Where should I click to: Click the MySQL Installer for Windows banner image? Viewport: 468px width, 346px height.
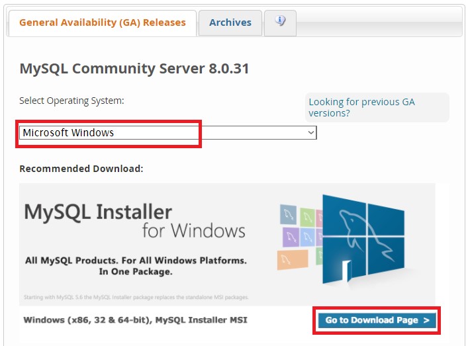[227, 244]
